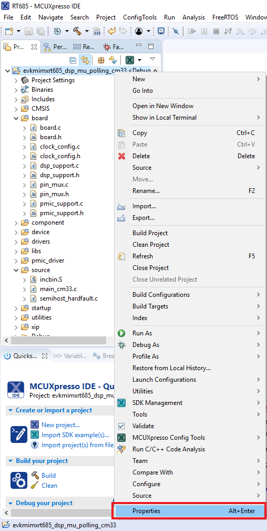The width and height of the screenshot is (267, 531).
Task: Select Properties in context menu
Action: click(190, 511)
